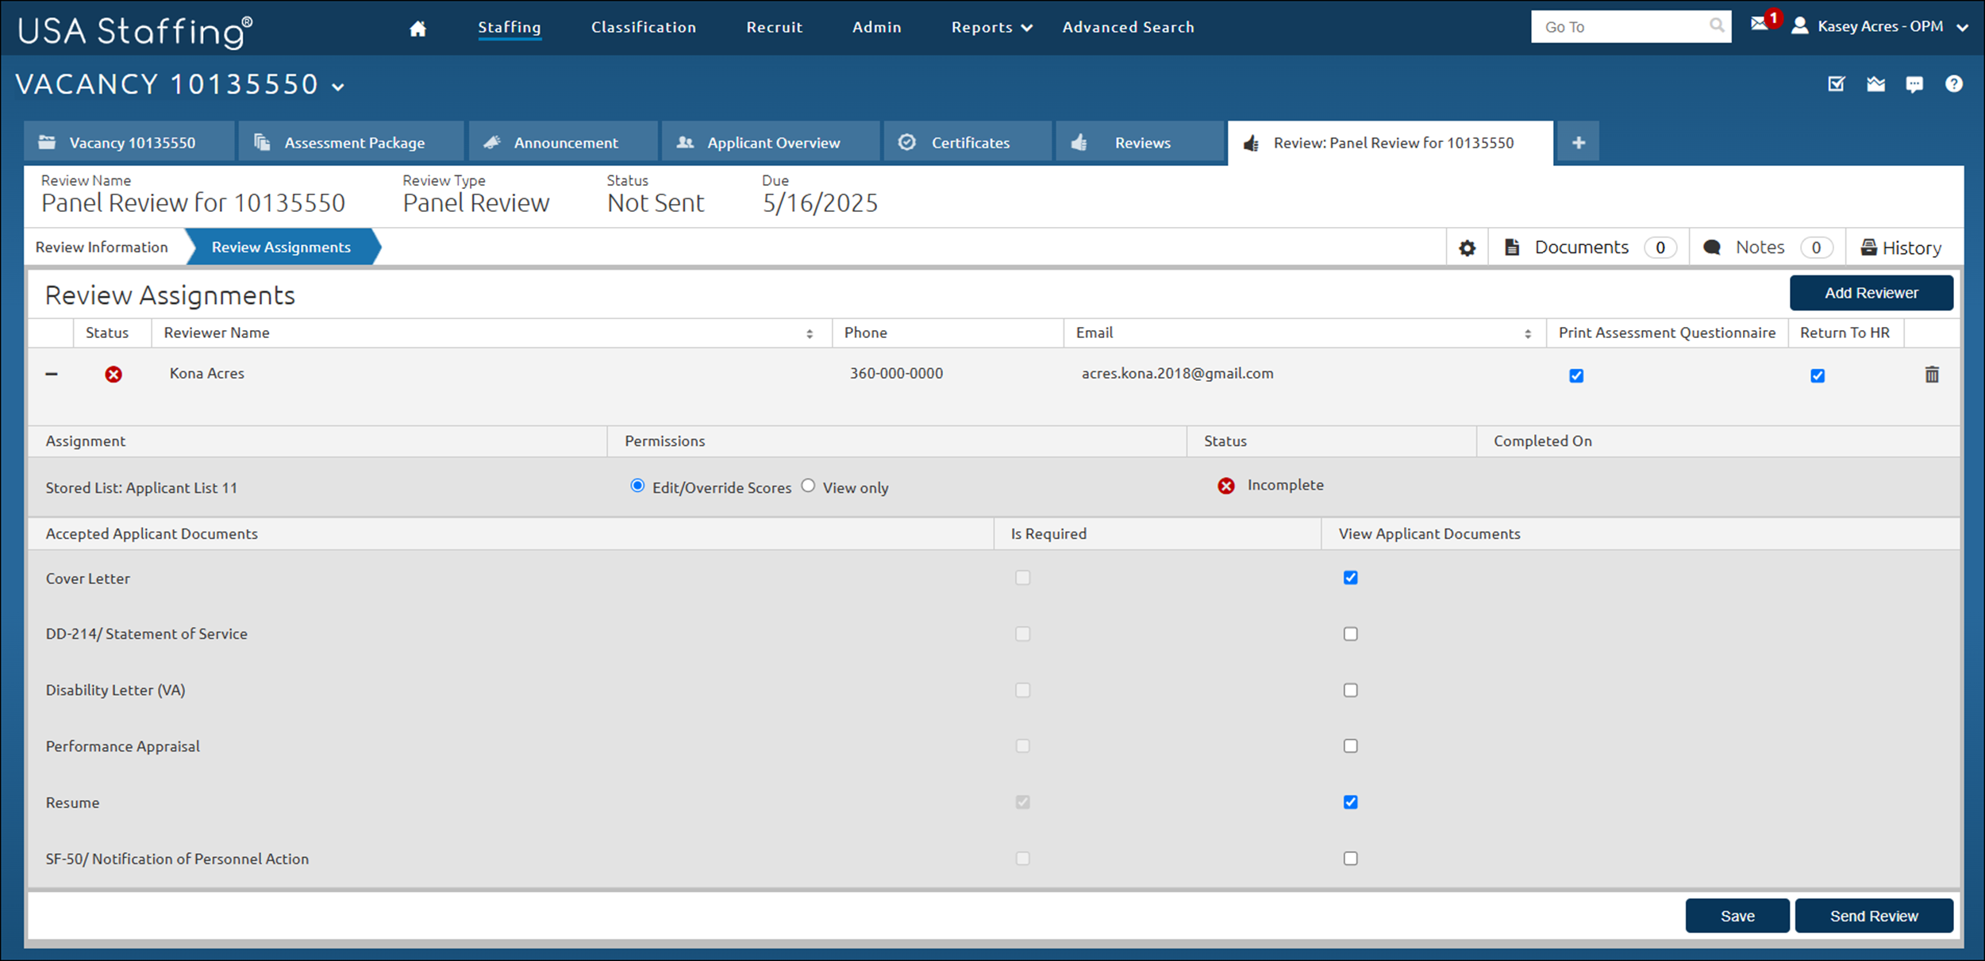Screen dimensions: 1985x961
Task: Collapse the Kona Acres reviewer row
Action: click(52, 374)
